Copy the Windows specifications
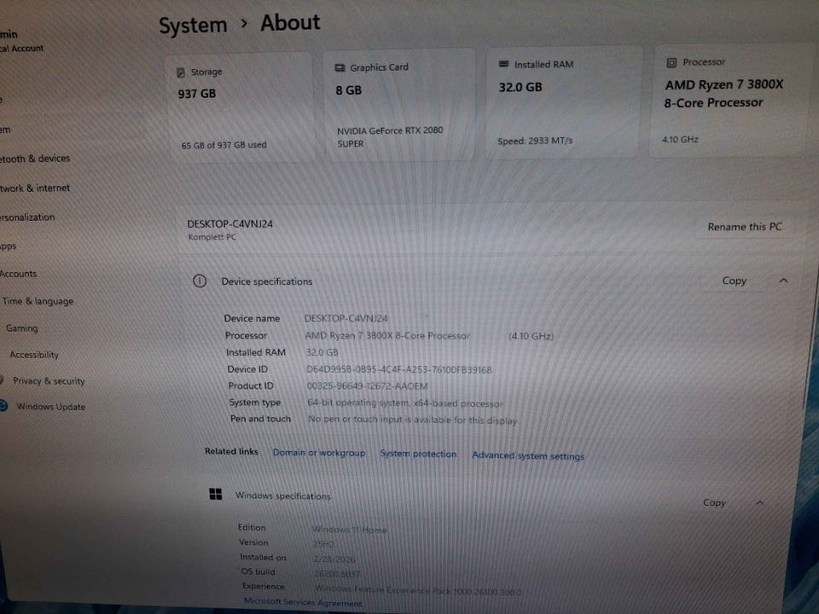 point(714,502)
